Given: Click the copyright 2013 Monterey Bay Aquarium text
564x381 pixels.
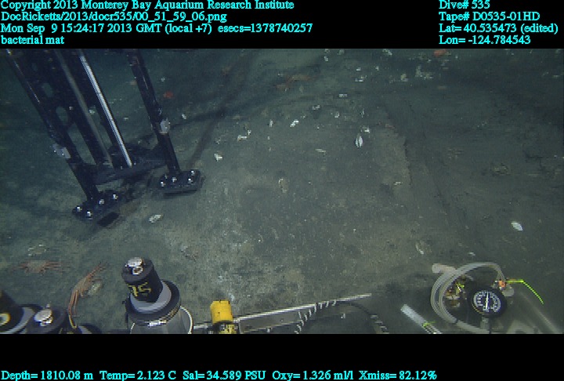Looking at the screenshot, I should pyautogui.click(x=147, y=5).
